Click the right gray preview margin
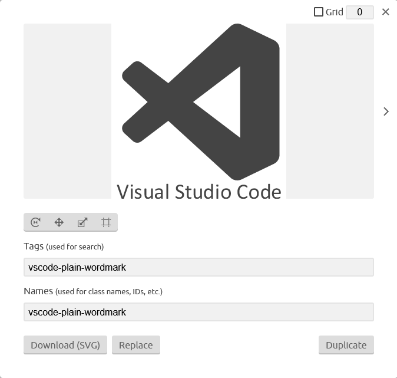This screenshot has height=378, width=397. click(x=330, y=111)
